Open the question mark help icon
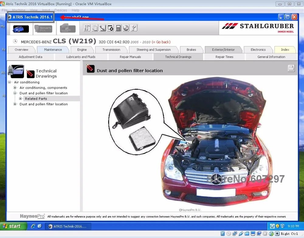304x238 pixels. coord(133,28)
